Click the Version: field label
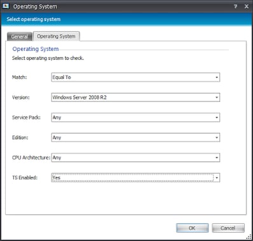Screen dimensions: 253x241 pyautogui.click(x=21, y=98)
